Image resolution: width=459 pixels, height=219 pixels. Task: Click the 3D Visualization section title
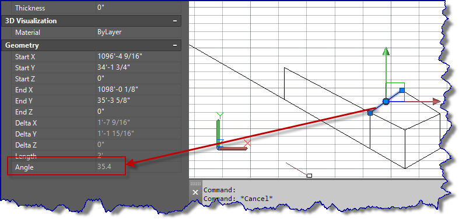tap(31, 21)
